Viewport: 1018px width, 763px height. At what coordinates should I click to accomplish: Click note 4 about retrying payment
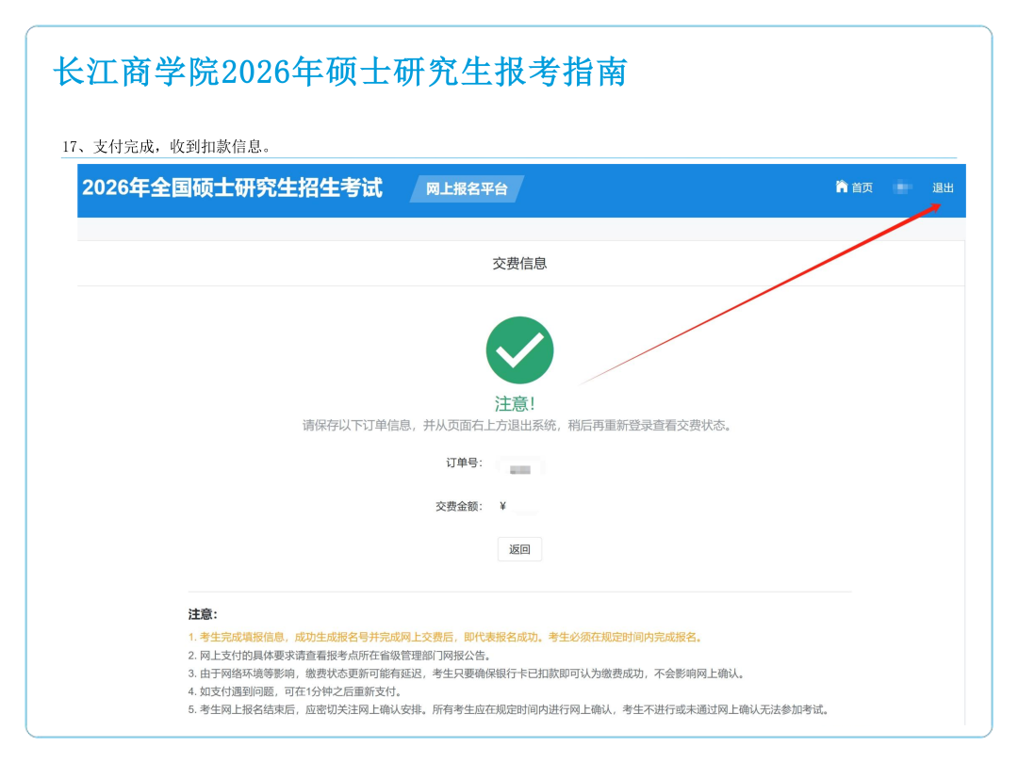[294, 691]
